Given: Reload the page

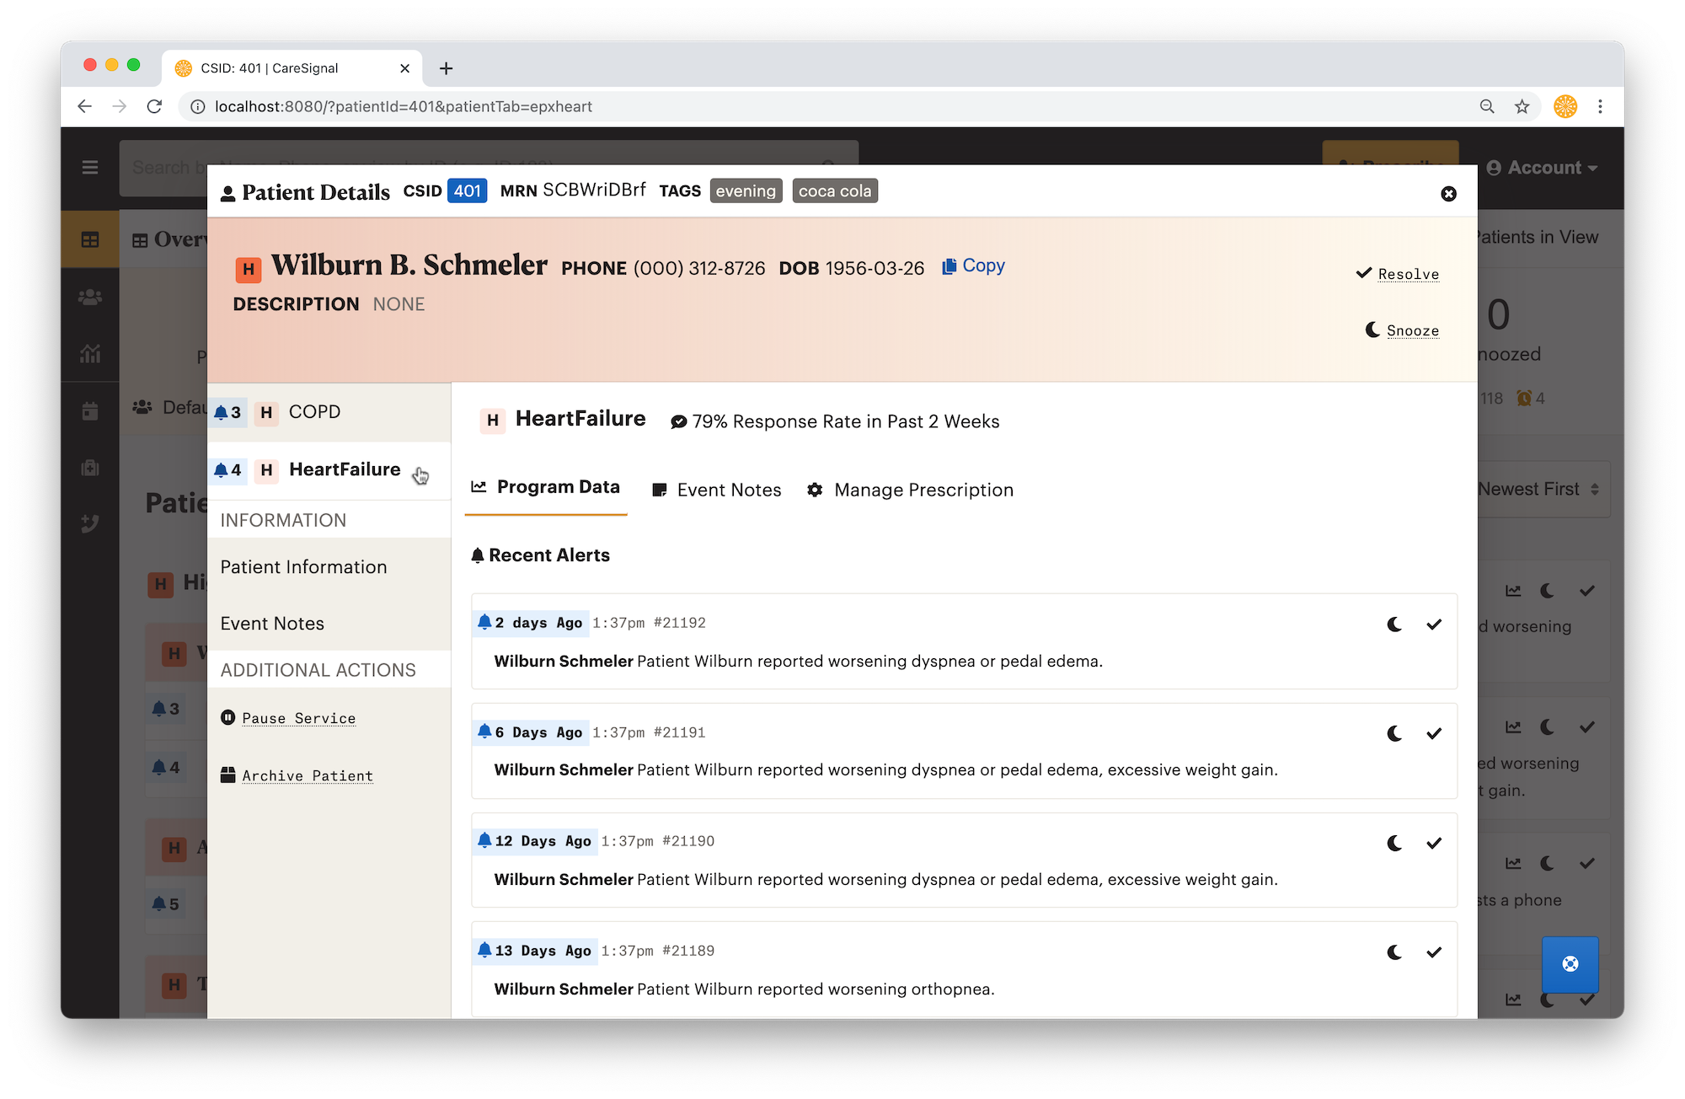Looking at the screenshot, I should click(x=154, y=106).
